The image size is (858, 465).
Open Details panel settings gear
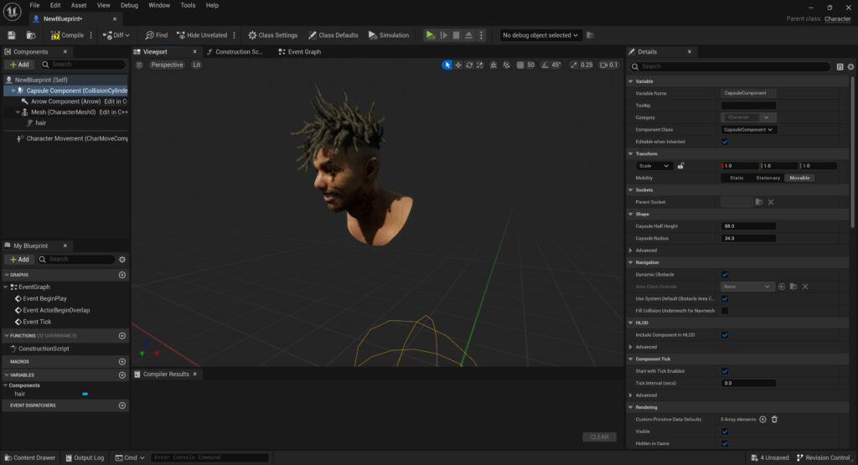click(851, 66)
